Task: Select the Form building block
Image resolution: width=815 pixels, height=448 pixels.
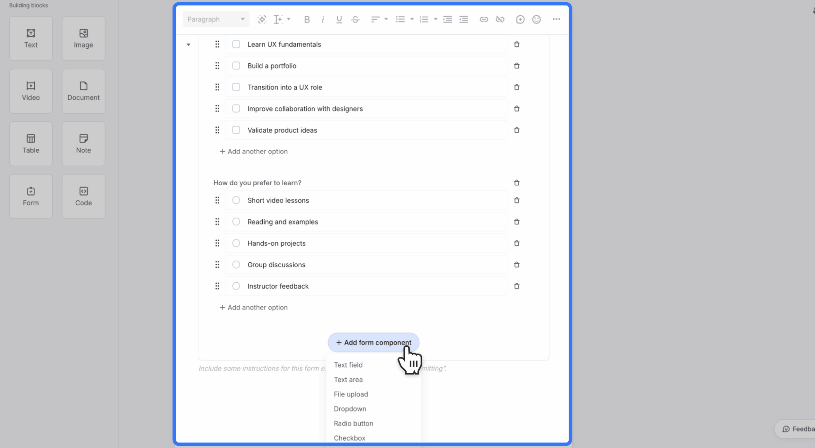Action: [31, 196]
